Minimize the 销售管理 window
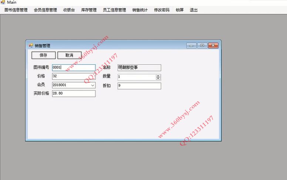This screenshot has height=180, width=287. click(x=192, y=45)
